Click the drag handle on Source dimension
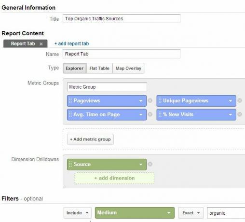The height and width of the screenshot is (222, 245). [70, 164]
